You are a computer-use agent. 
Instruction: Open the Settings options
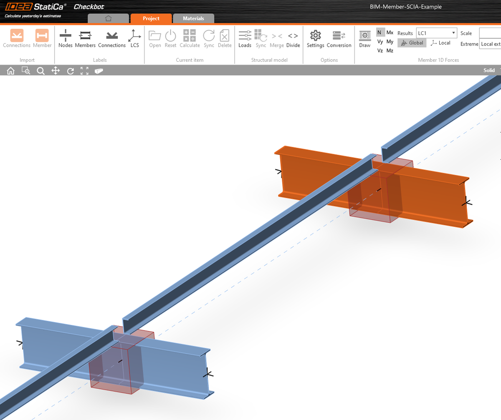tap(315, 39)
